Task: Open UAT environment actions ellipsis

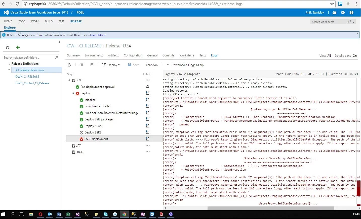Action: (148, 145)
